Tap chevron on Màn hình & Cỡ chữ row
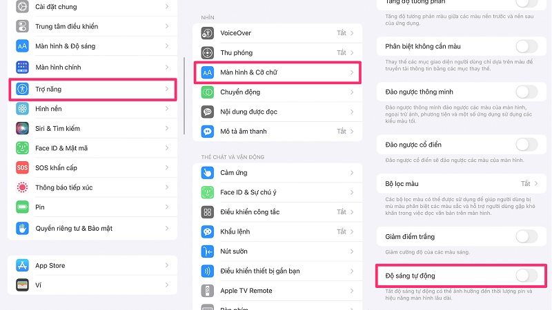 pyautogui.click(x=352, y=72)
